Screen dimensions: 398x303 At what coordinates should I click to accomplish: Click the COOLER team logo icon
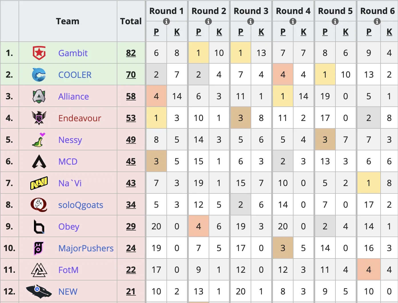[39, 75]
